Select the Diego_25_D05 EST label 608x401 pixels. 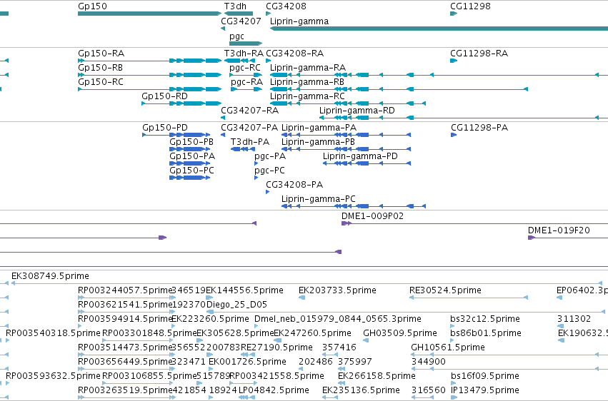(x=237, y=305)
